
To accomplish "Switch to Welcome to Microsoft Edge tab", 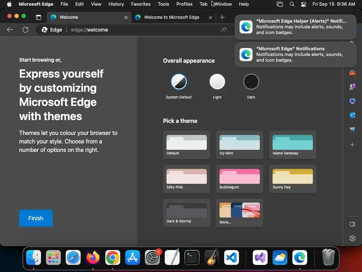I will tap(173, 17).
